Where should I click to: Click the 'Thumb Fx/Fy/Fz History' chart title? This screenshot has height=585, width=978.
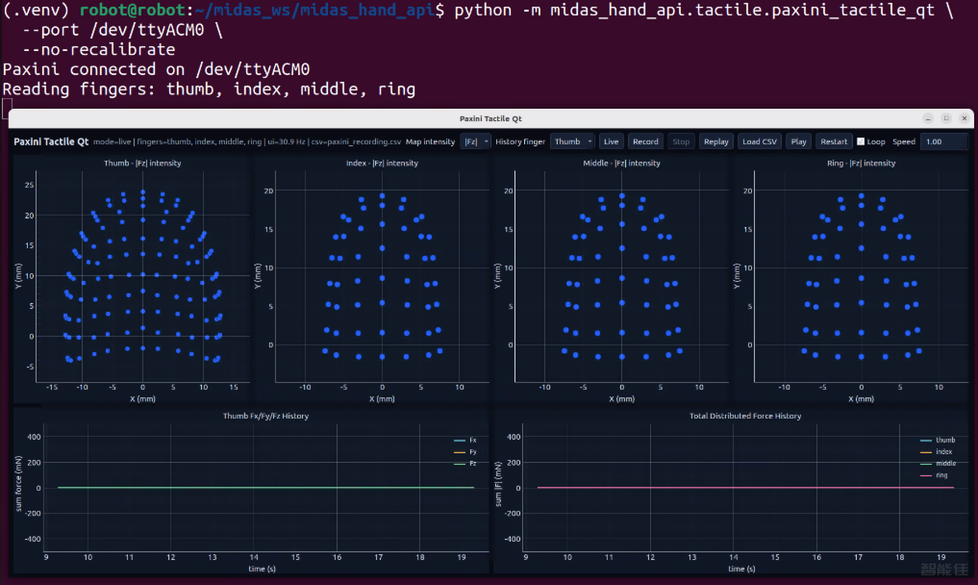(265, 416)
